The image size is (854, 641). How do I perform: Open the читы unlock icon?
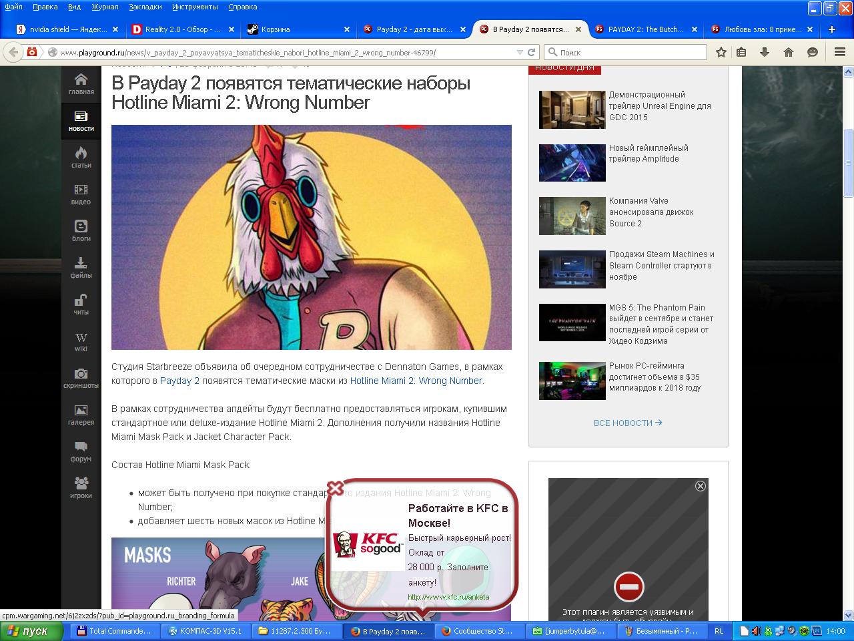coord(81,304)
